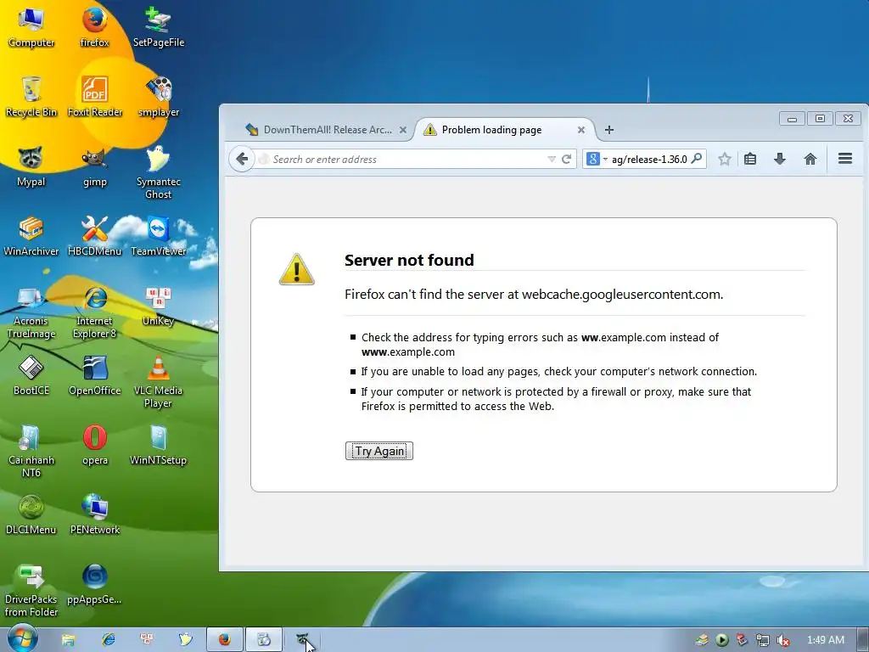Expand Google search engine dropdown

click(597, 159)
